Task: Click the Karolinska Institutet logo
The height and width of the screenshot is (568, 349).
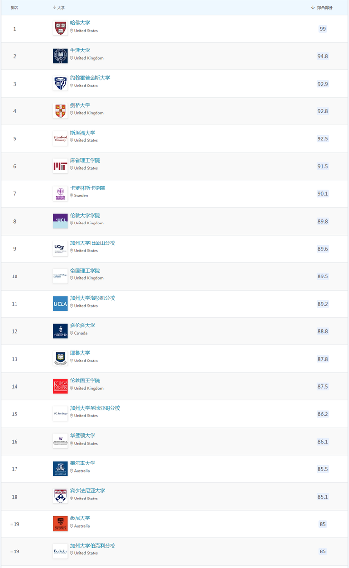Action: coord(60,193)
